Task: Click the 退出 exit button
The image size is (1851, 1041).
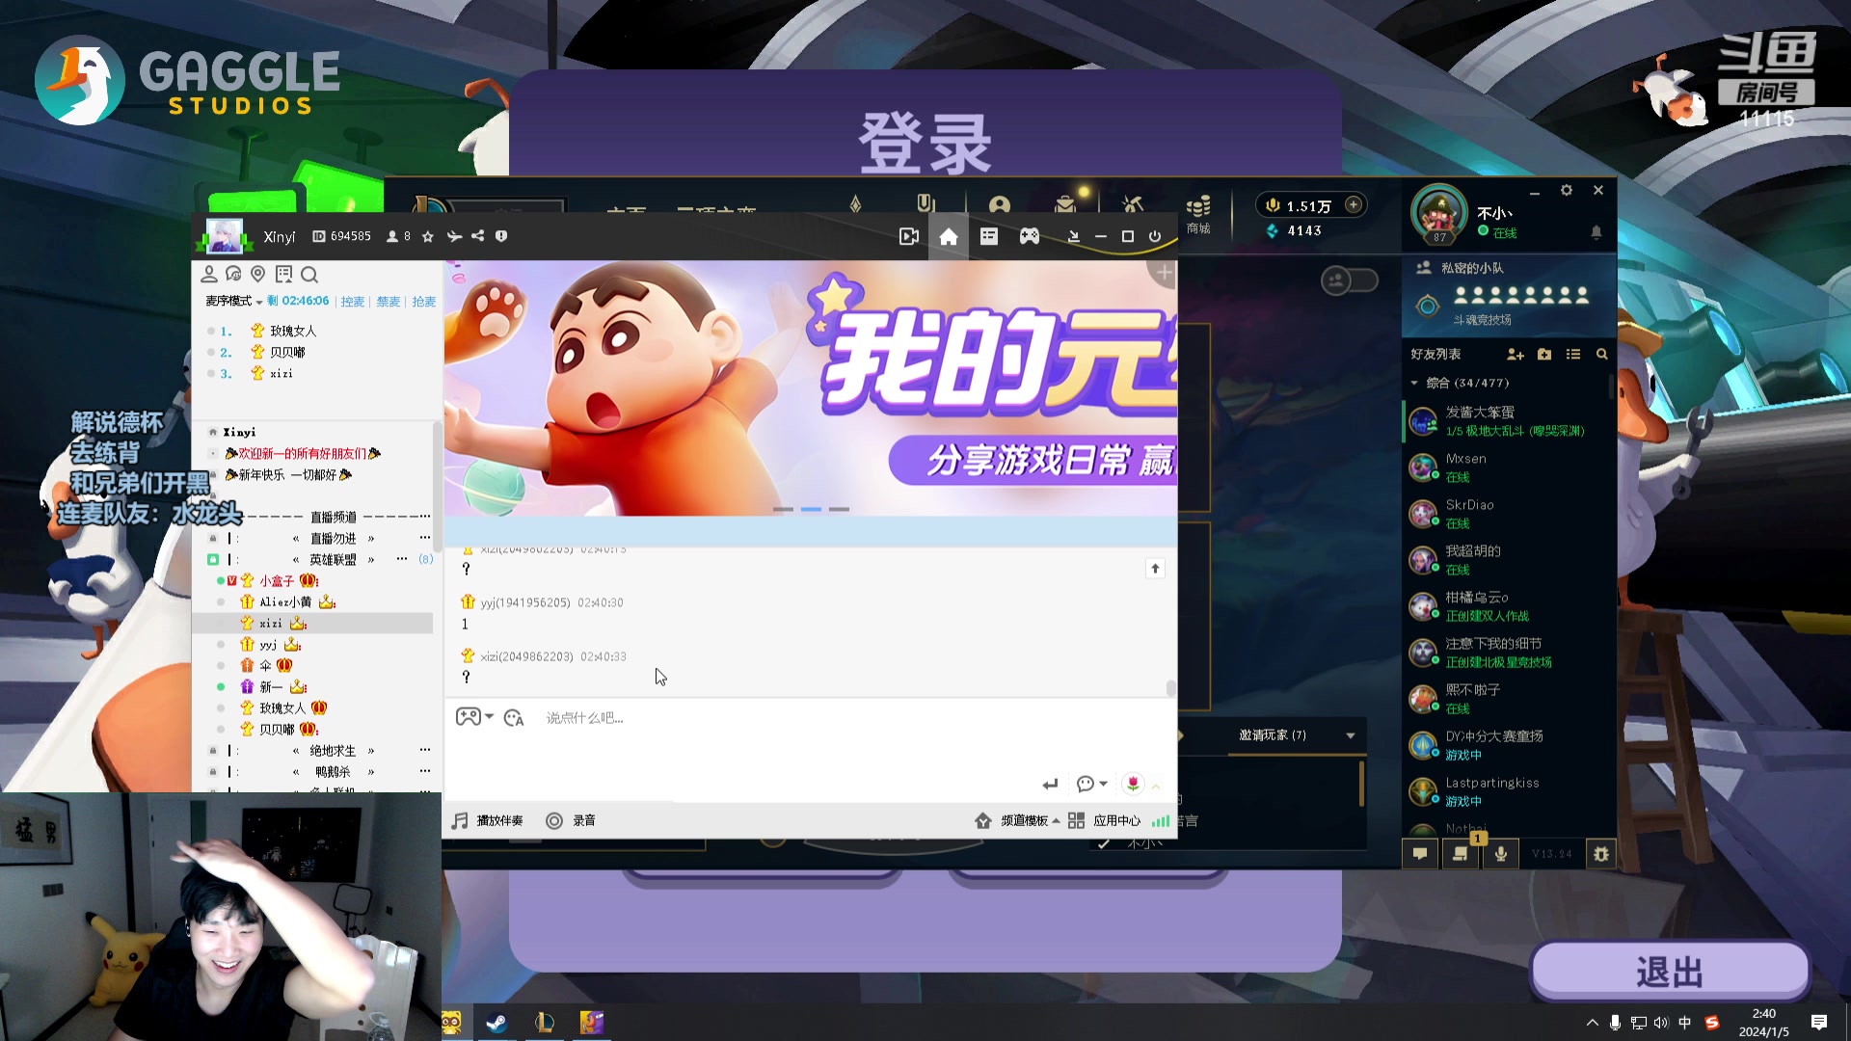Action: tap(1670, 972)
